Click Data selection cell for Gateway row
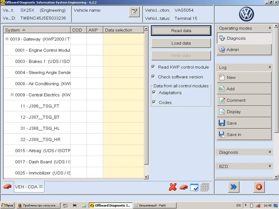The image size is (279, 209). pos(124,39)
